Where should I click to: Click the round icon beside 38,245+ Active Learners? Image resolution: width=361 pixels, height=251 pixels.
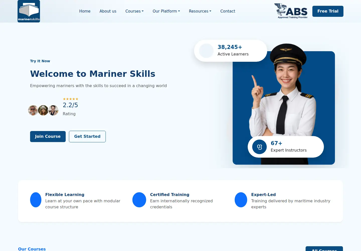(x=206, y=51)
